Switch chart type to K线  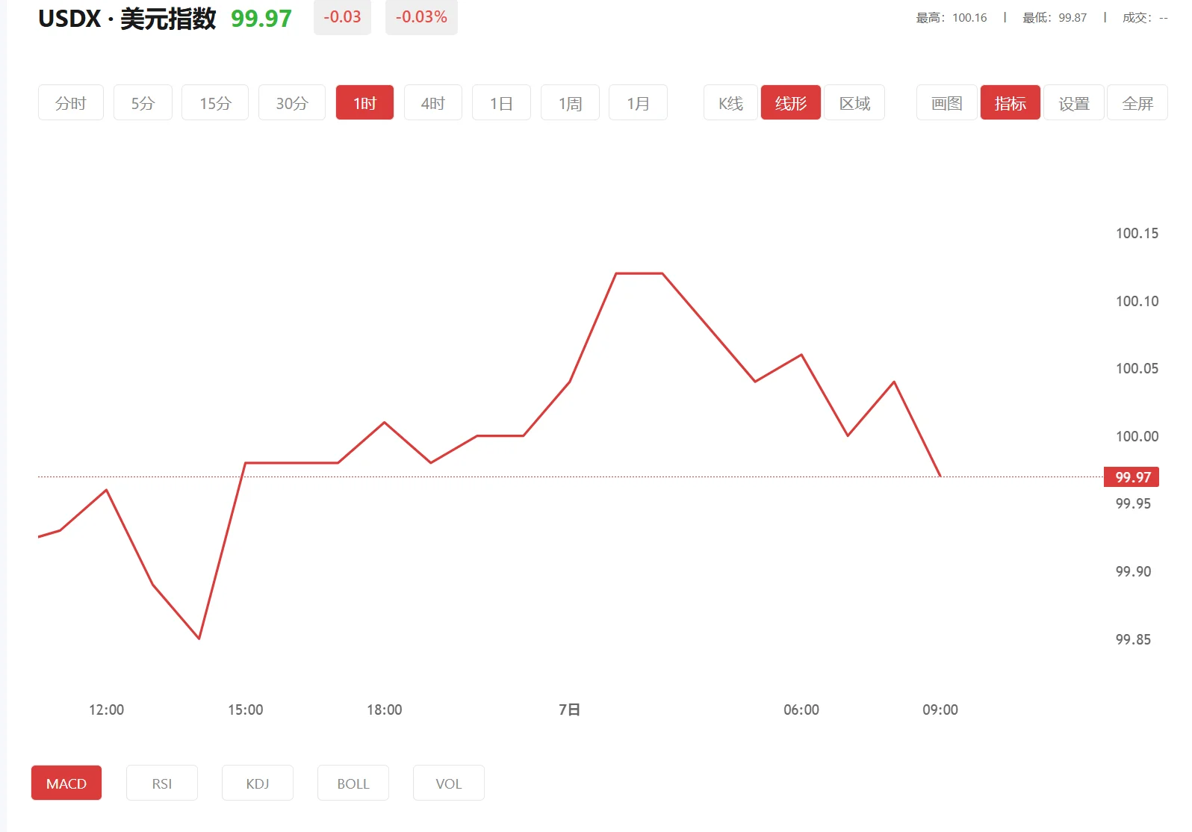[x=730, y=103]
